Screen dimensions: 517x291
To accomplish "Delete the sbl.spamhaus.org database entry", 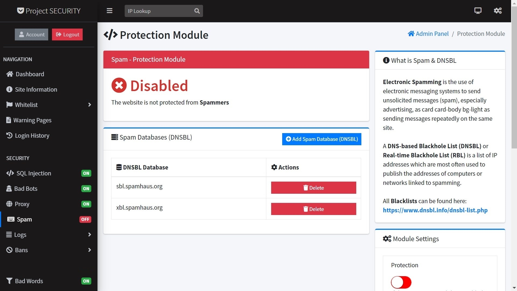I will pyautogui.click(x=313, y=187).
